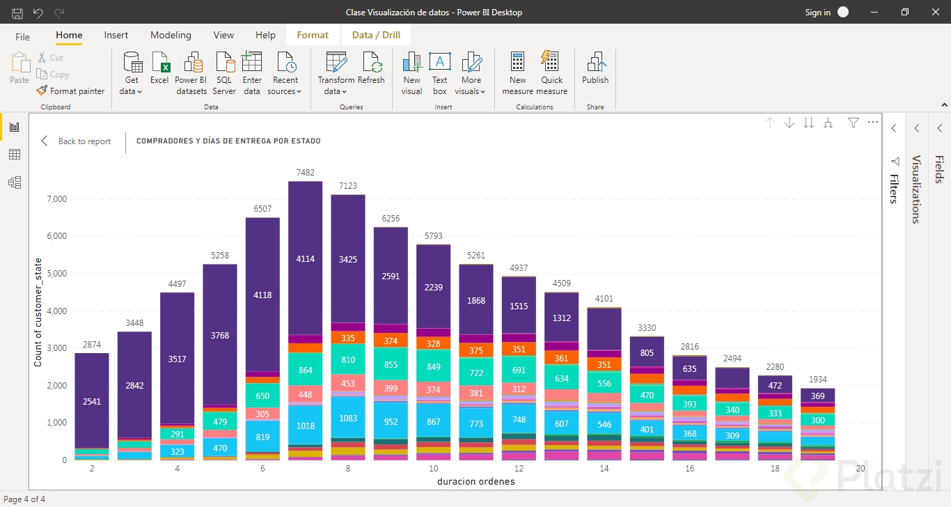This screenshot has height=507, width=951.
Task: Click the Enter data table icon
Action: pyautogui.click(x=251, y=63)
